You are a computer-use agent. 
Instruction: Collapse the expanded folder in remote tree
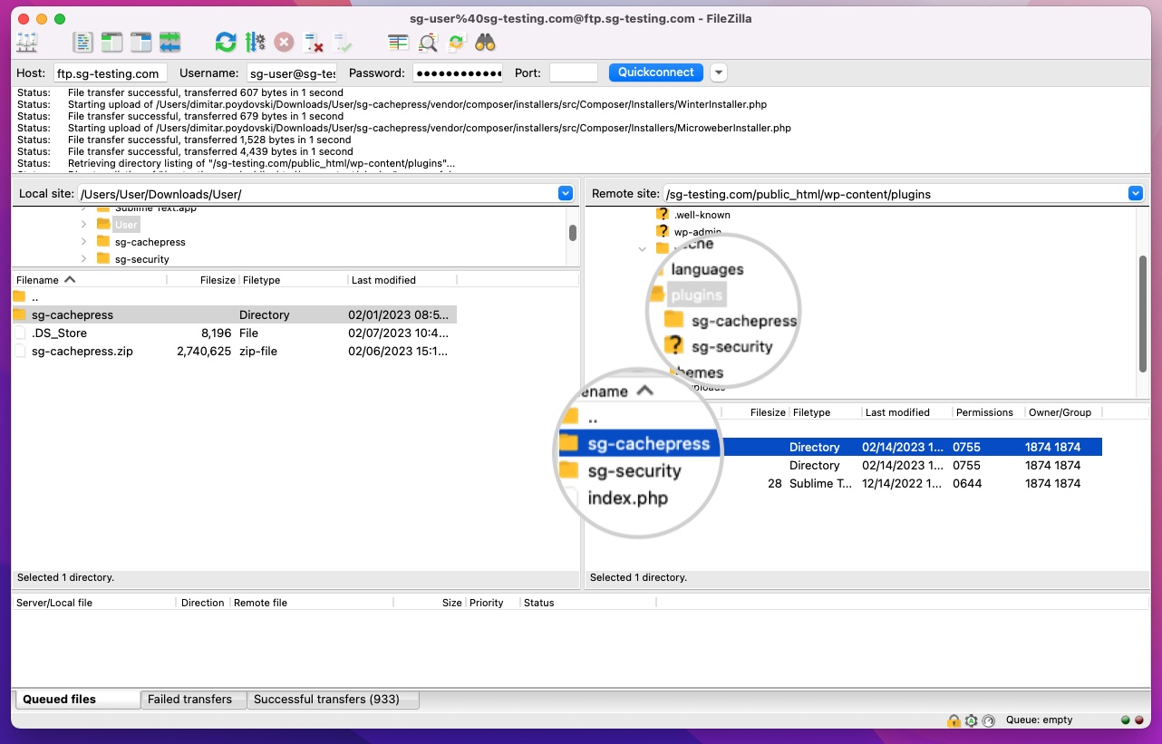point(643,248)
